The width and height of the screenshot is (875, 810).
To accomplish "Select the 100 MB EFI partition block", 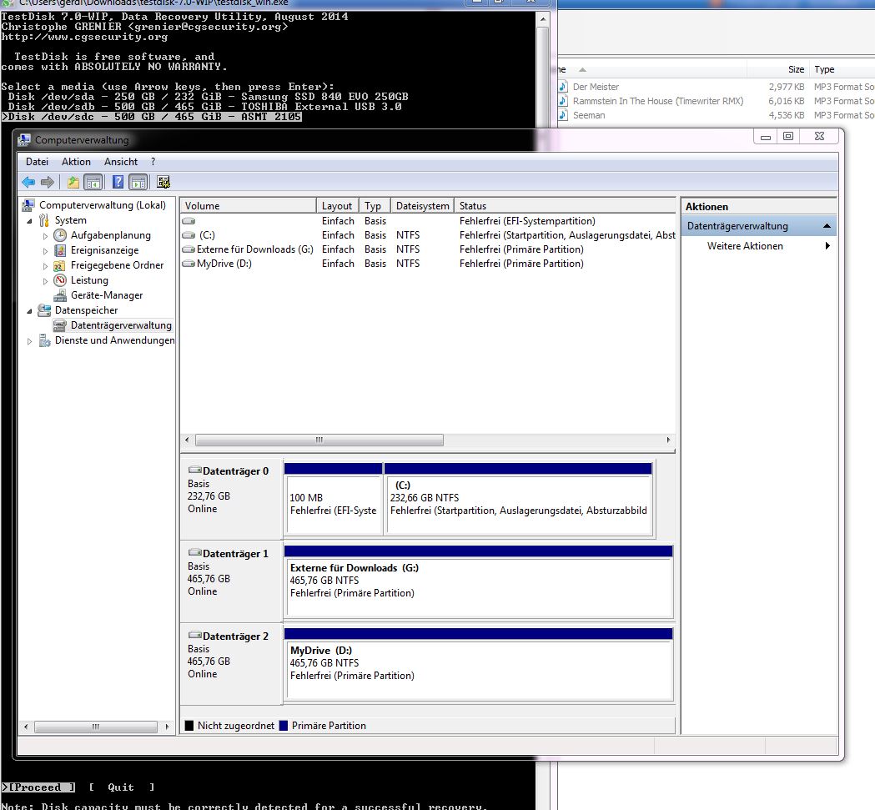I will click(333, 499).
